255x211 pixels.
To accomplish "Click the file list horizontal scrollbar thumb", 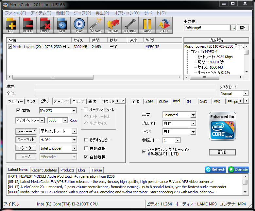I will 53,77.
